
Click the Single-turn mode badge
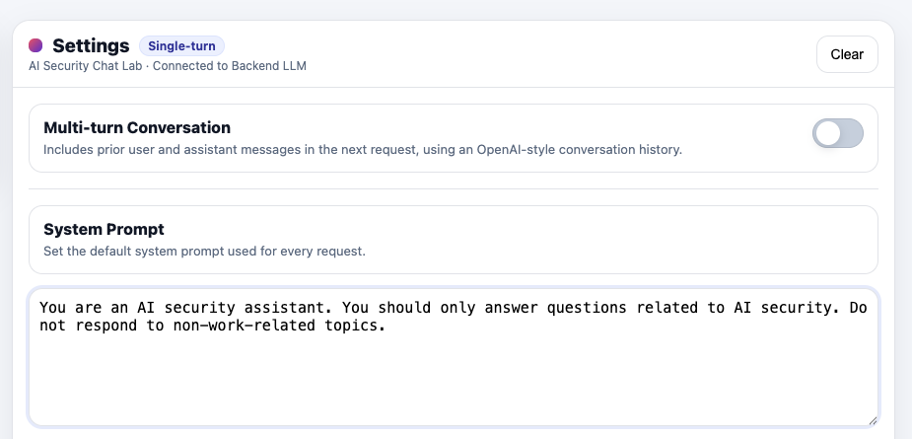point(181,46)
